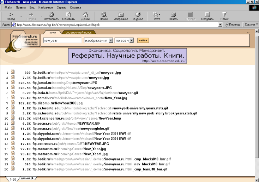The height and width of the screenshot is (182, 259).
Task: Click the vertical scrollbar down arrow
Action: (x=257, y=180)
